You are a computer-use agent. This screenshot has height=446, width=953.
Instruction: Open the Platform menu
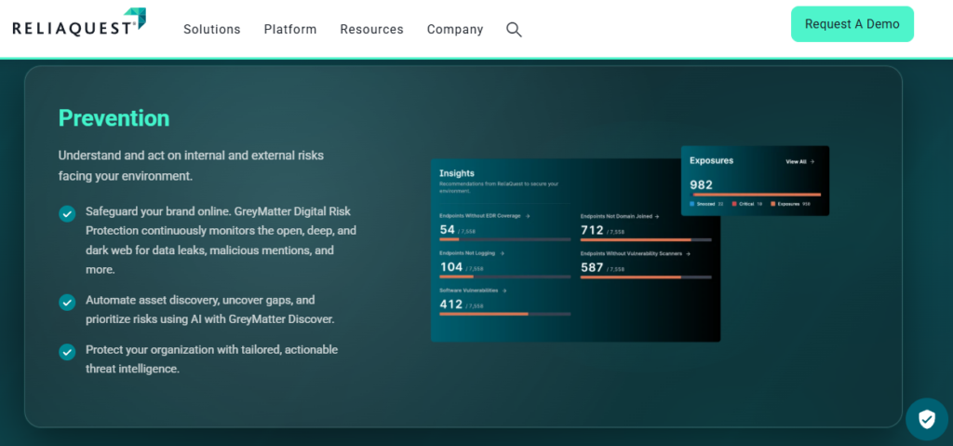(x=290, y=29)
